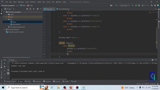Start debugging with the bug icon
This screenshot has height=90, width=160.
136,5
